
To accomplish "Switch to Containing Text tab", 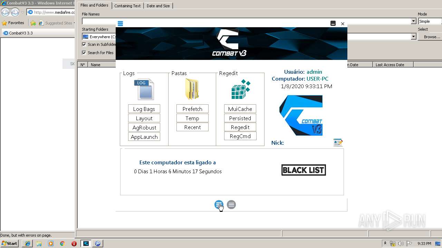I will (127, 6).
